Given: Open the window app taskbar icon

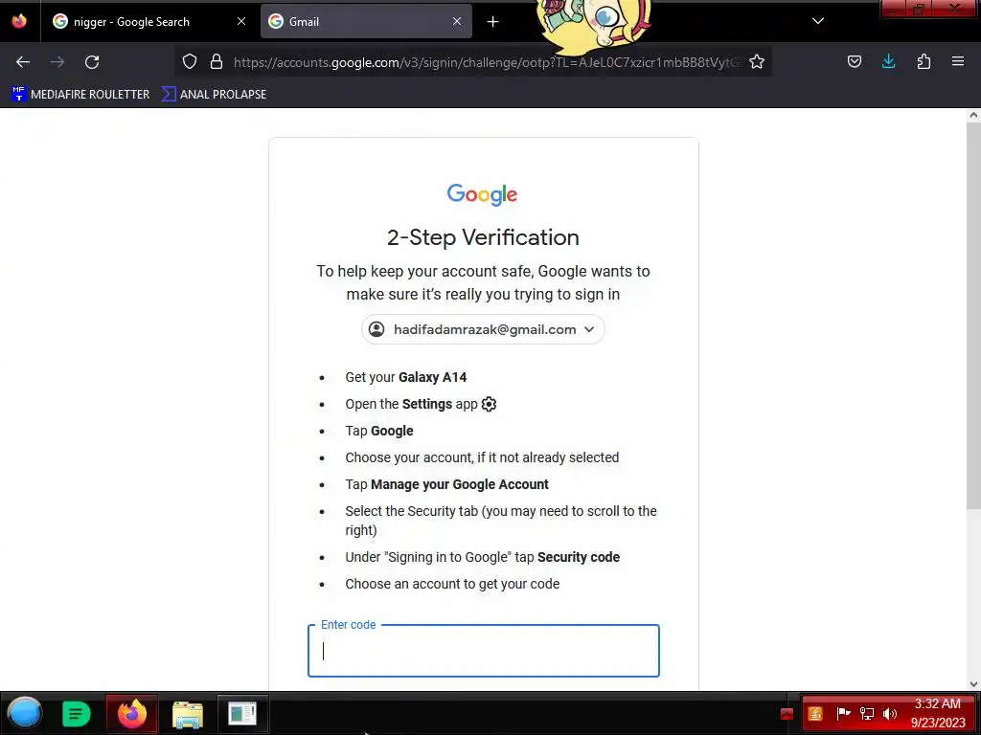Looking at the screenshot, I should click(x=242, y=714).
